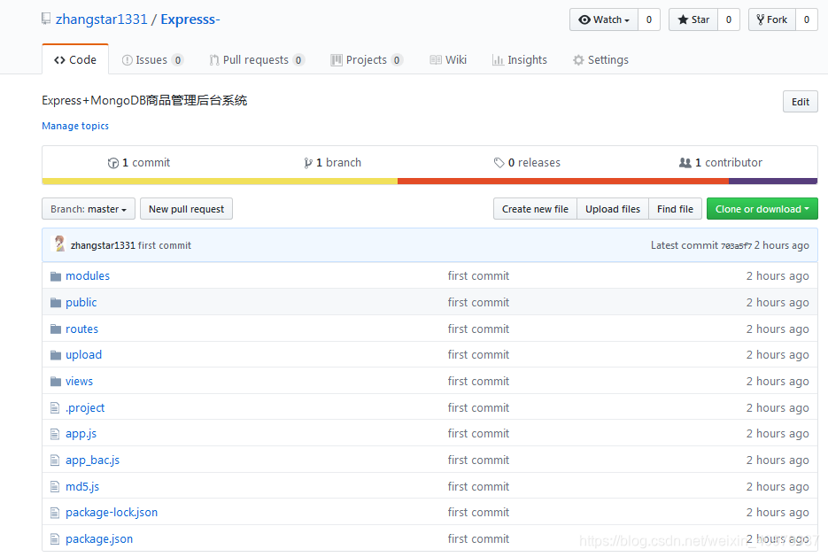Click the tag icon beside 0 releases
The height and width of the screenshot is (557, 828).
click(499, 163)
